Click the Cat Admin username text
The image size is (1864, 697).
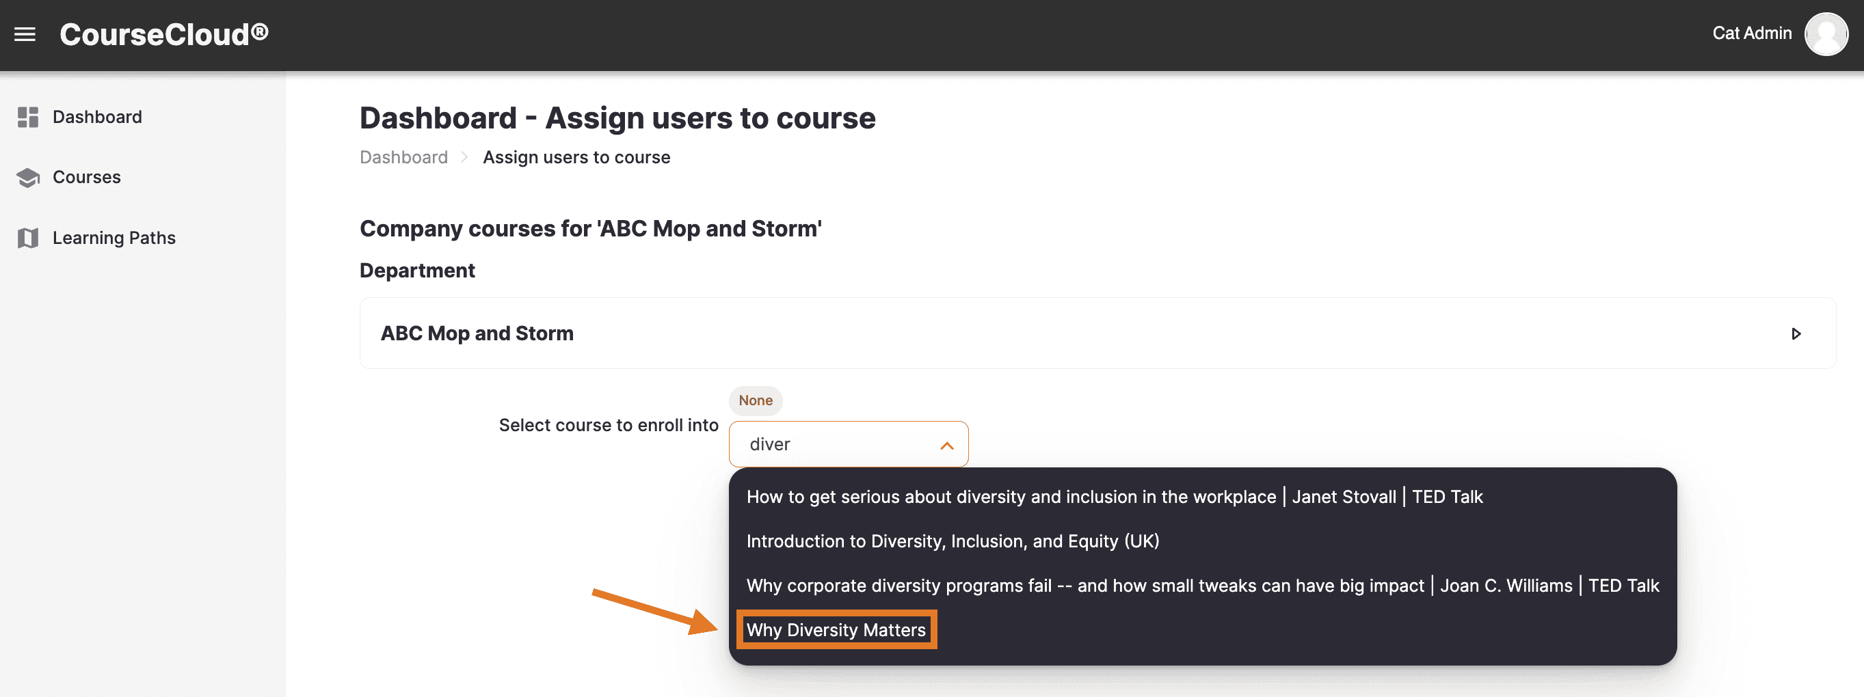1751,33
